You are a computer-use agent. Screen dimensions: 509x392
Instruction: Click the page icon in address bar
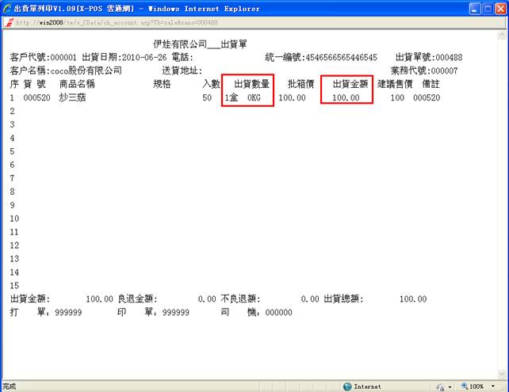8,22
